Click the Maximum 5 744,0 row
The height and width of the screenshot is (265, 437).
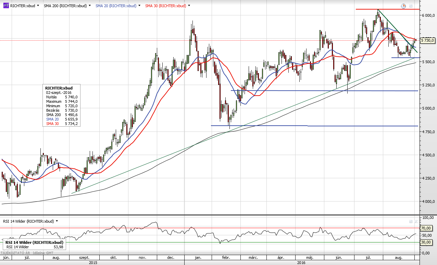62,101
